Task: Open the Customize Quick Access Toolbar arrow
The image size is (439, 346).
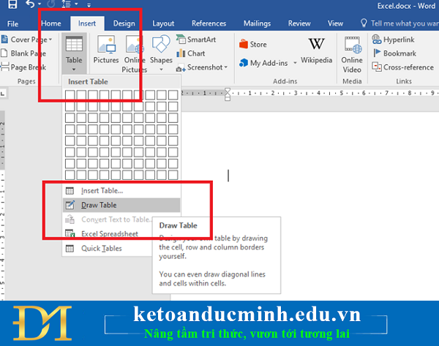Action: click(89, 5)
